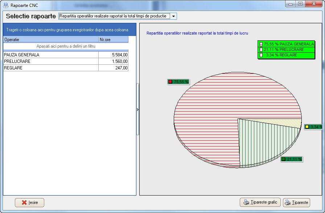This screenshot has width=325, height=213.
Task: Open the report selection dropdown arrow
Action: click(173, 16)
